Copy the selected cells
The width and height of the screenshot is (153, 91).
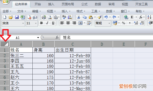point(84,17)
